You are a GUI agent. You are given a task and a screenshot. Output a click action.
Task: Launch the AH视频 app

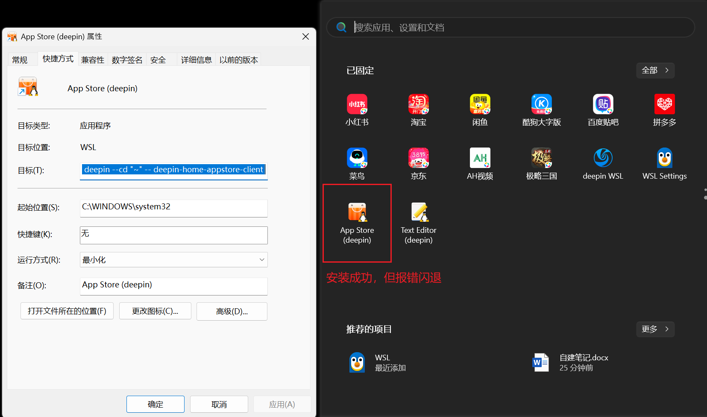coord(480,164)
